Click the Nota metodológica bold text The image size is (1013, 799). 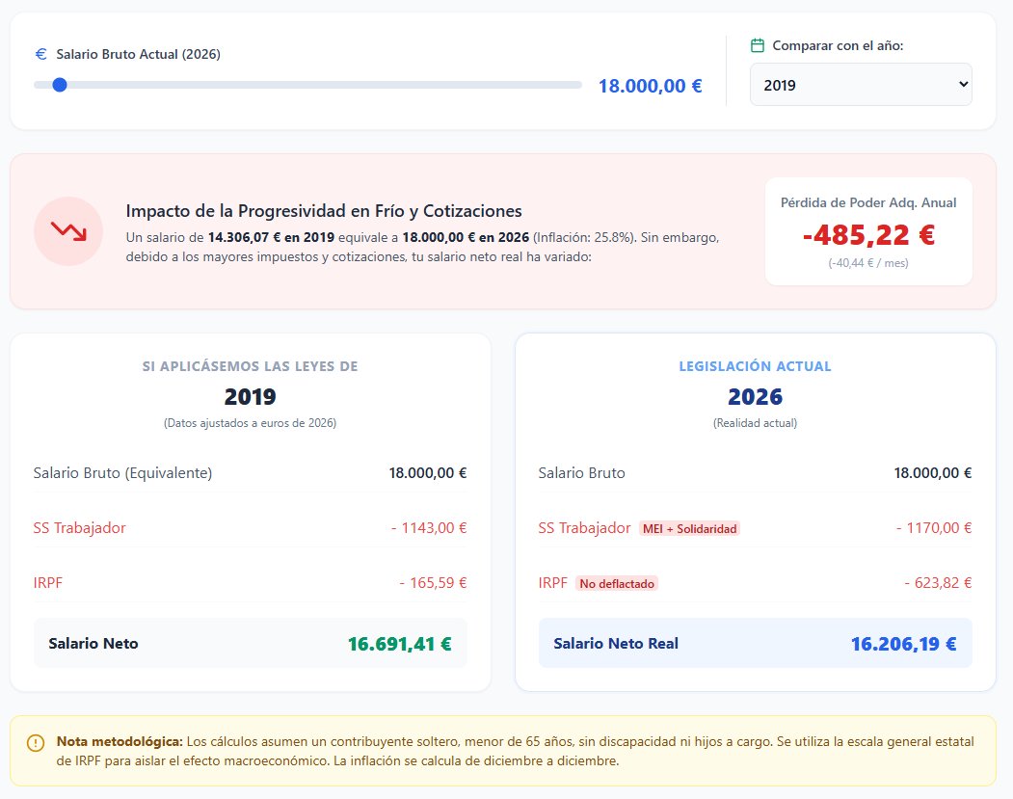pos(120,741)
